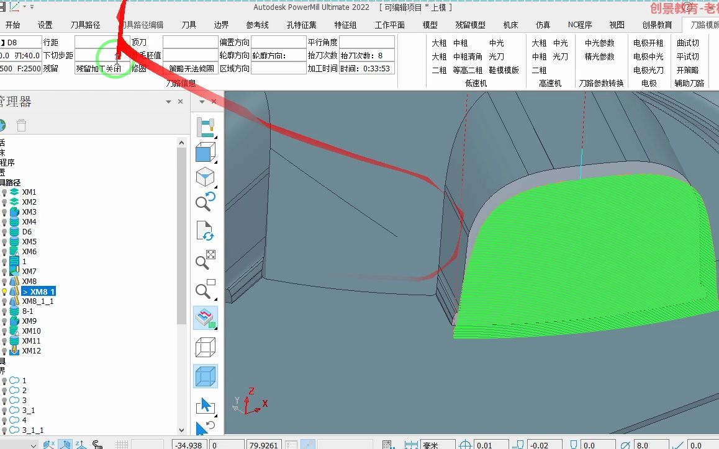This screenshot has height=449, width=719.
Task: Switch to the 创景教育 ribbon tab
Action: click(x=657, y=25)
